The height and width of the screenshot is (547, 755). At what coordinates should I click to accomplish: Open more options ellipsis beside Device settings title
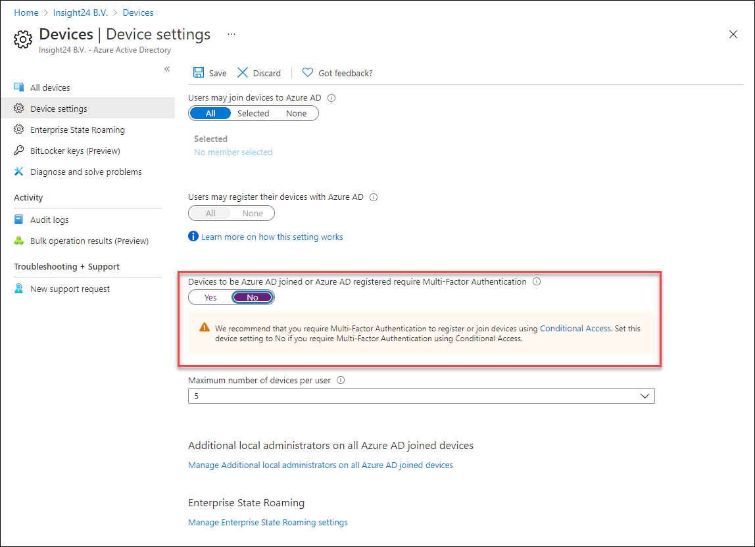231,34
